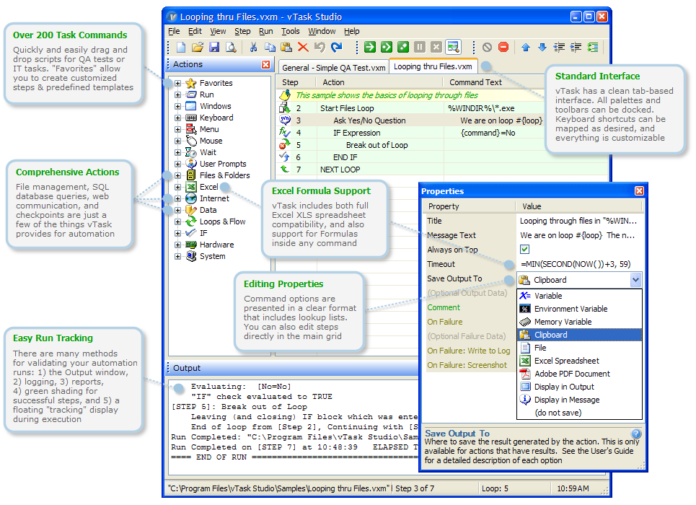
Task: Close the Actions panel
Action: [265, 65]
